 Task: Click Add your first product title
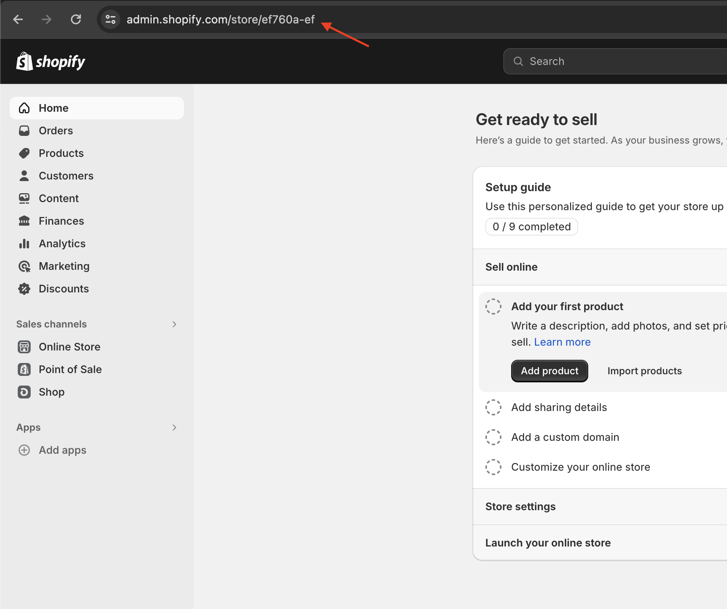click(567, 307)
